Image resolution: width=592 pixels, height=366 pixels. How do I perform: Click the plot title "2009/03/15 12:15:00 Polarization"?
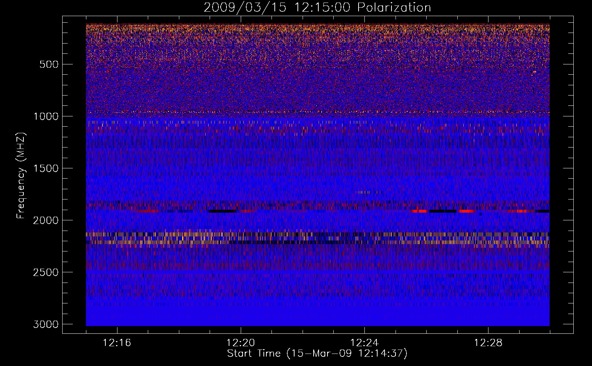tap(317, 7)
